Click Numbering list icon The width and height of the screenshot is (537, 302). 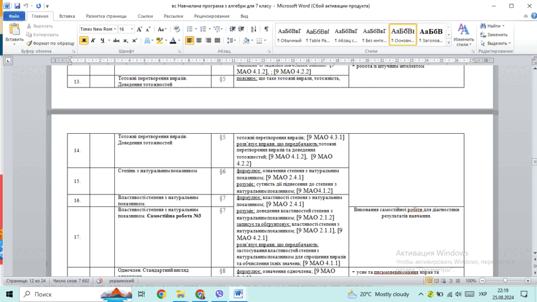203,29
